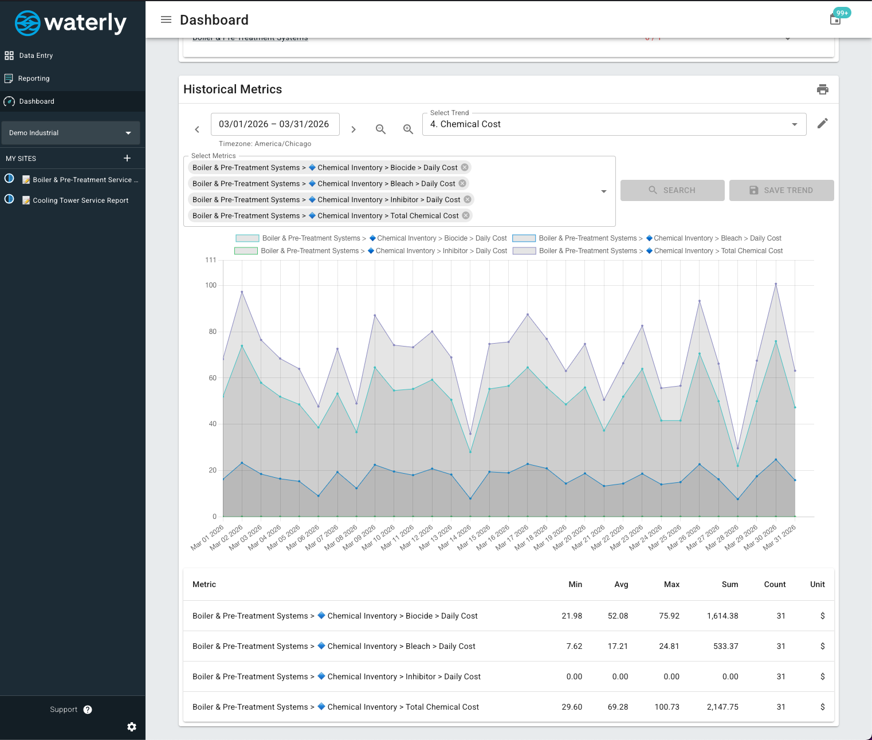Viewport: 872px width, 740px height.
Task: Print the Historical Metrics panel
Action: point(823,89)
